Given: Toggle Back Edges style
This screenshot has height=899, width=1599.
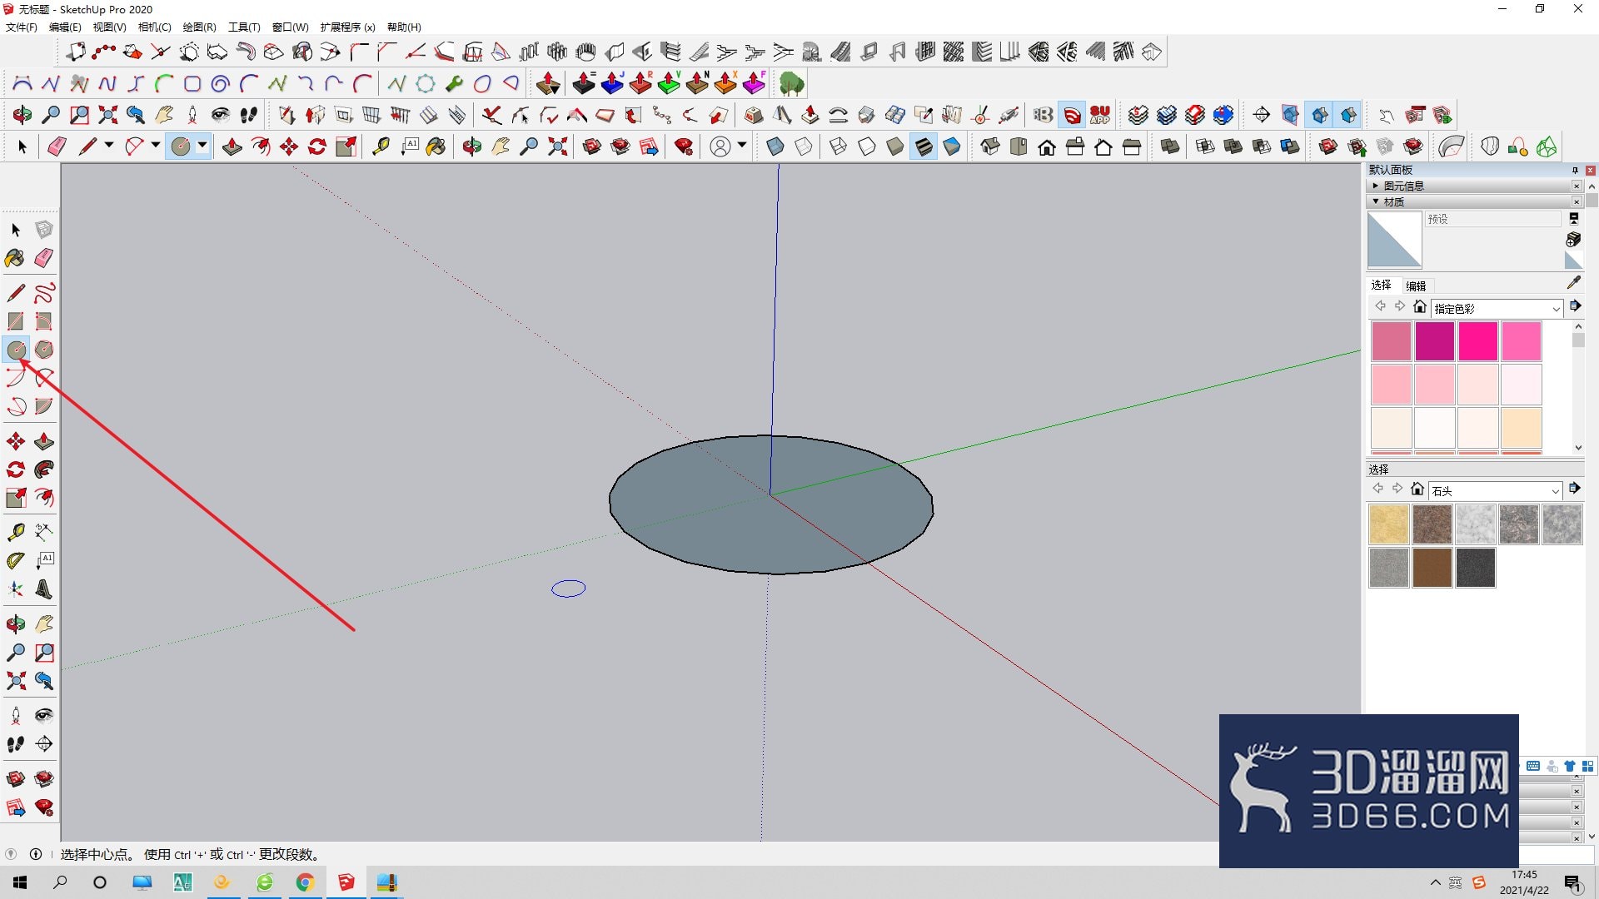Looking at the screenshot, I should point(804,147).
